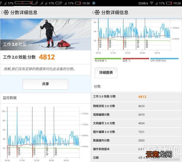Tap the red 温度 °C legend bar

coord(136,59)
